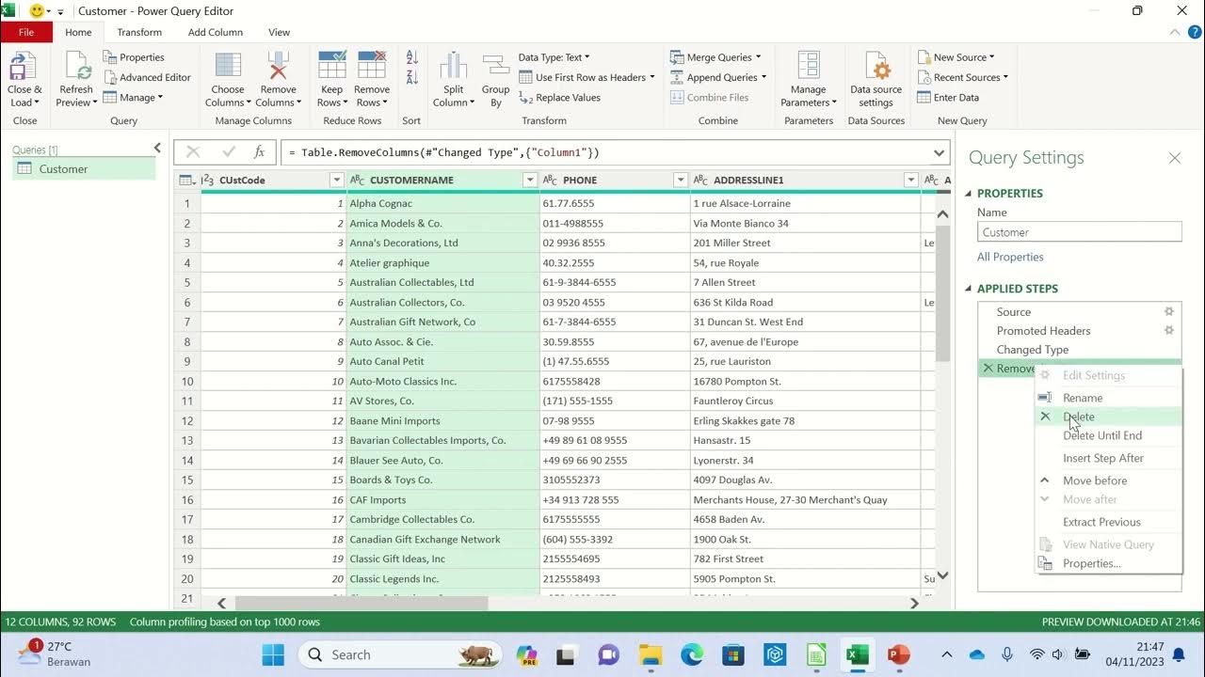The width and height of the screenshot is (1205, 677).
Task: Click the Keep Rows icon
Action: pyautogui.click(x=332, y=66)
